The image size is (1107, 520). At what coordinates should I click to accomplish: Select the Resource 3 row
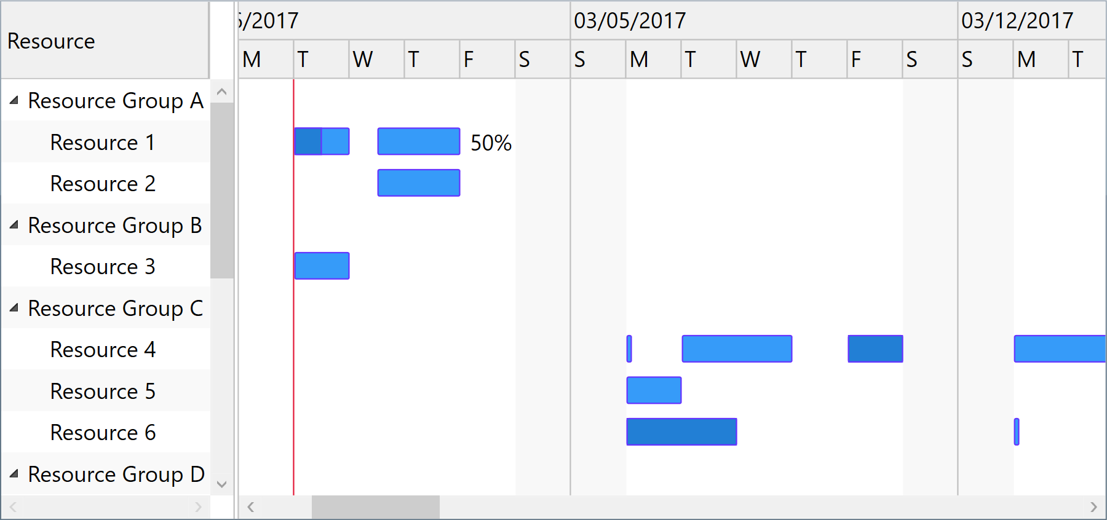point(101,266)
